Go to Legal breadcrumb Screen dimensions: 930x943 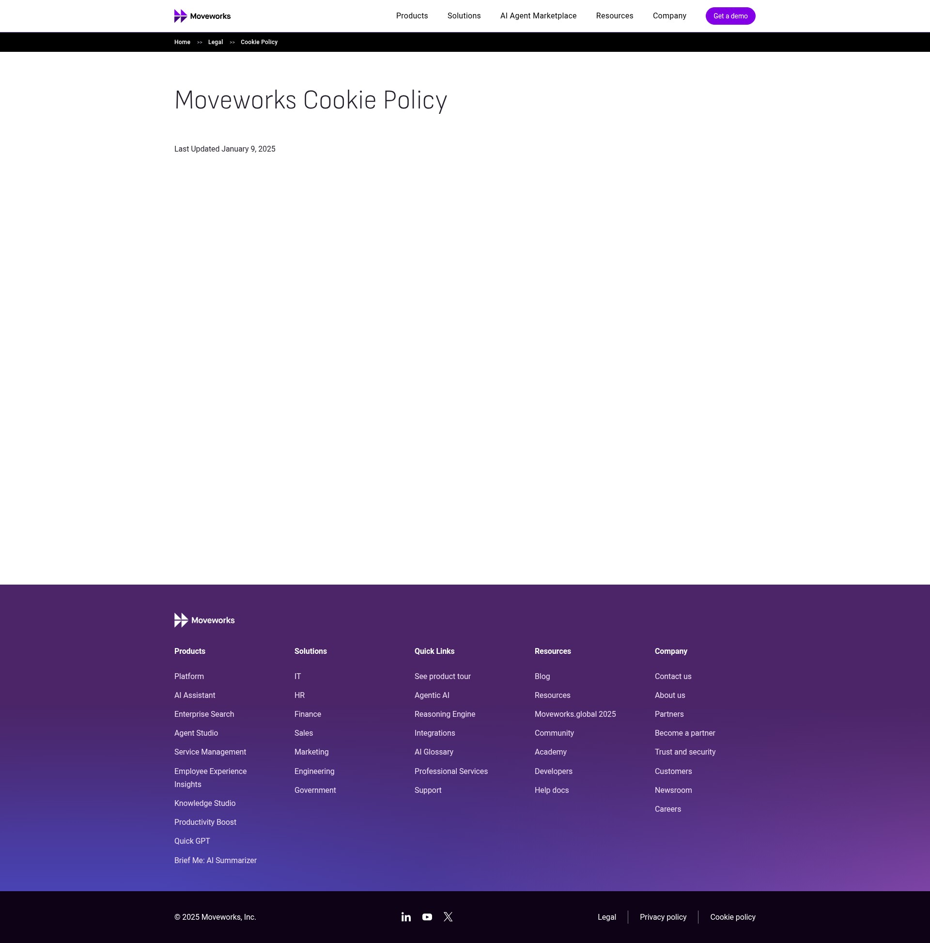pyautogui.click(x=215, y=43)
